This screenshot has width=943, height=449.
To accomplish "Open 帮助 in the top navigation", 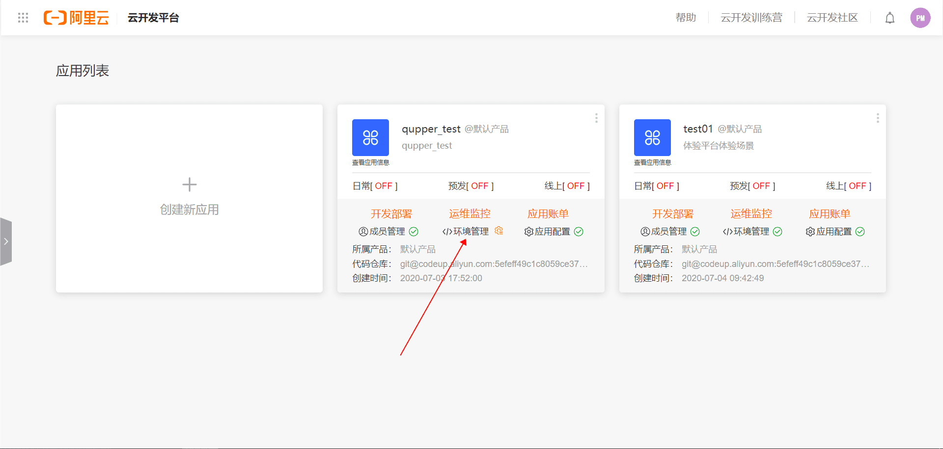I will click(x=686, y=18).
